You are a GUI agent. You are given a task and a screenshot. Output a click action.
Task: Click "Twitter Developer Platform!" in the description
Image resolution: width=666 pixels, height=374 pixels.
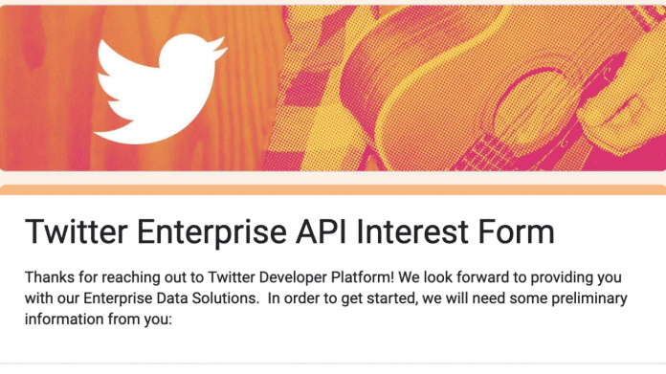[x=301, y=277]
